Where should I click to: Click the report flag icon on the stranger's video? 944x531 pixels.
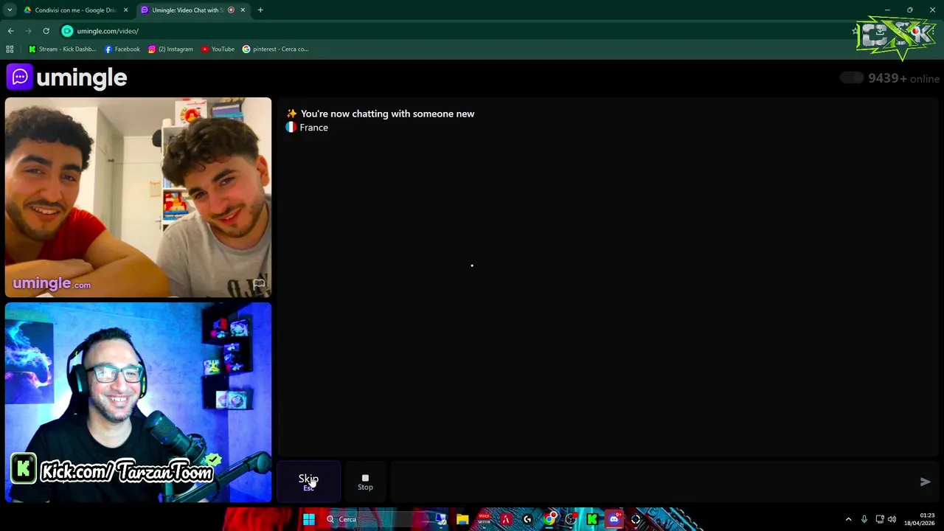pyautogui.click(x=259, y=284)
